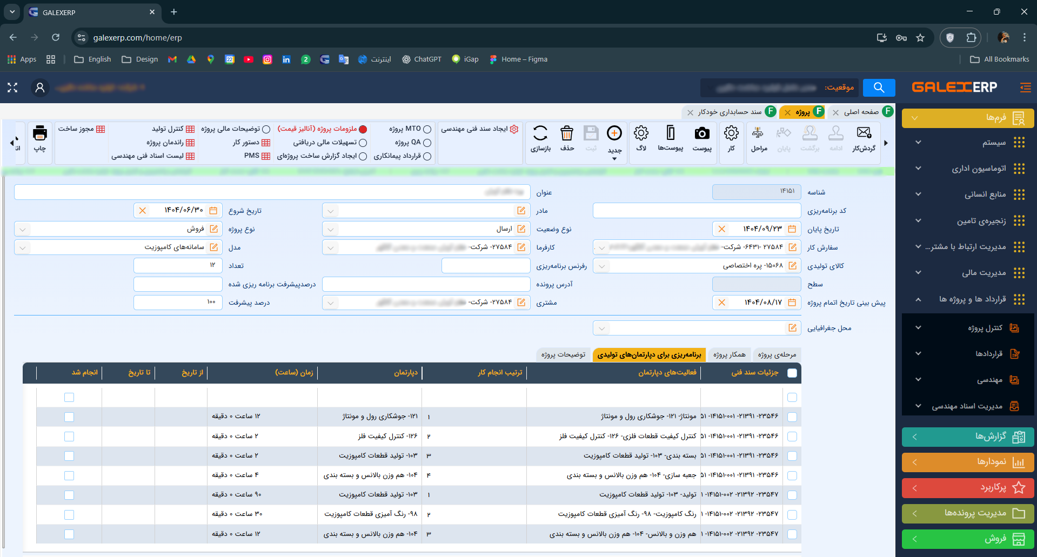Select قرارداد پیمانکاری radio button

pyautogui.click(x=427, y=156)
